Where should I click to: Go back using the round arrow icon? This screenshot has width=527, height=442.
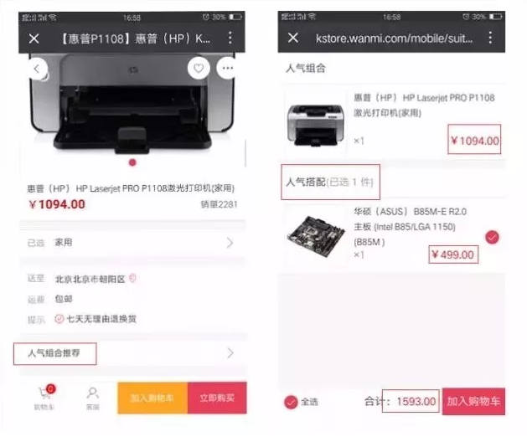(x=37, y=69)
